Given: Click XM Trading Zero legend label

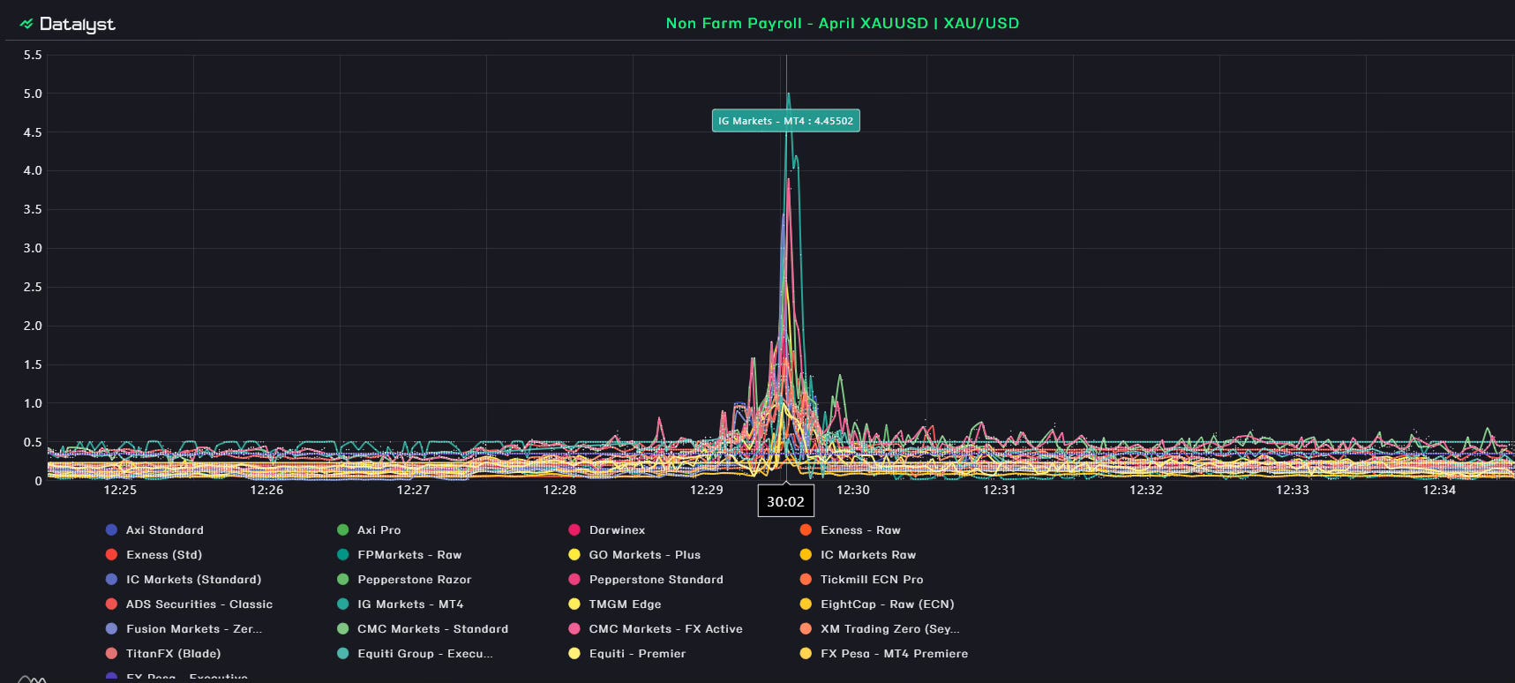Looking at the screenshot, I should [890, 629].
